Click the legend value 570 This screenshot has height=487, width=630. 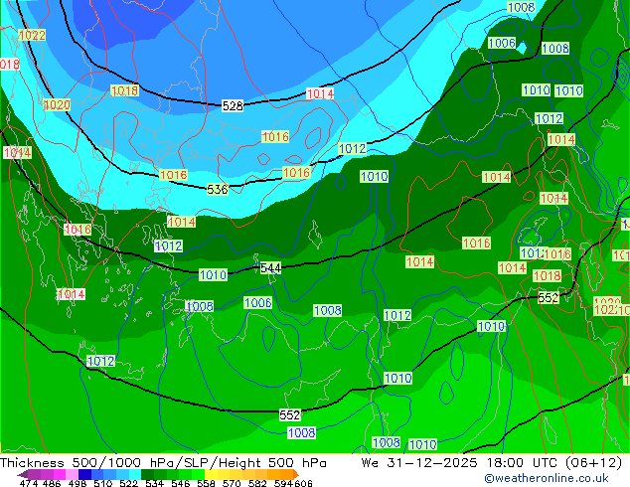coord(232,483)
